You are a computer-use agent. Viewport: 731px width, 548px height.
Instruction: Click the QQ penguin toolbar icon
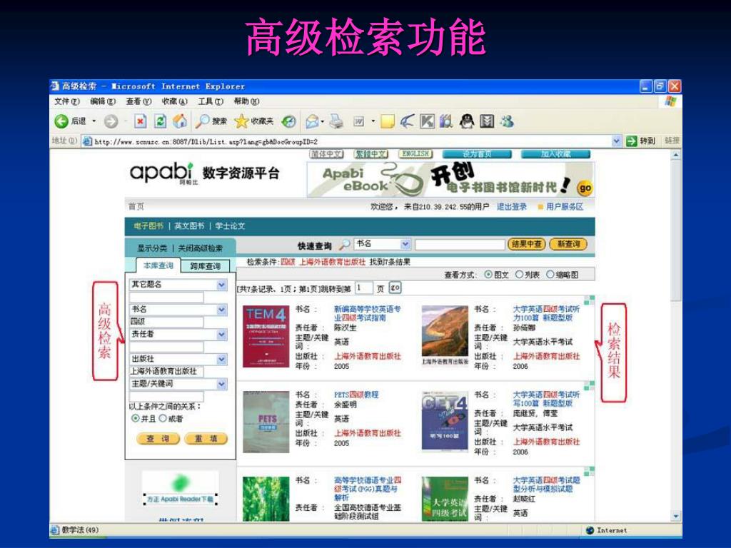pyautogui.click(x=466, y=121)
